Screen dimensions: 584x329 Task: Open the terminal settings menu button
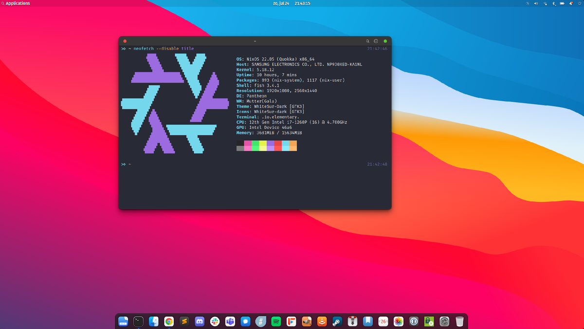pyautogui.click(x=376, y=41)
